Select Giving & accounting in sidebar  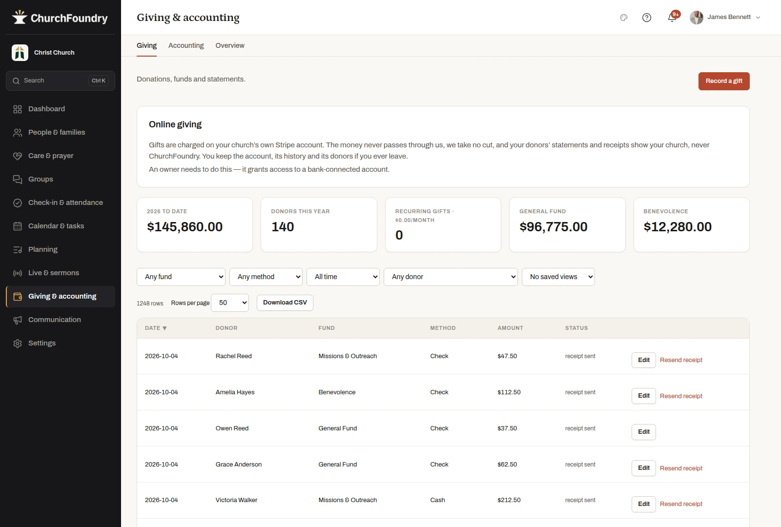coord(61,296)
